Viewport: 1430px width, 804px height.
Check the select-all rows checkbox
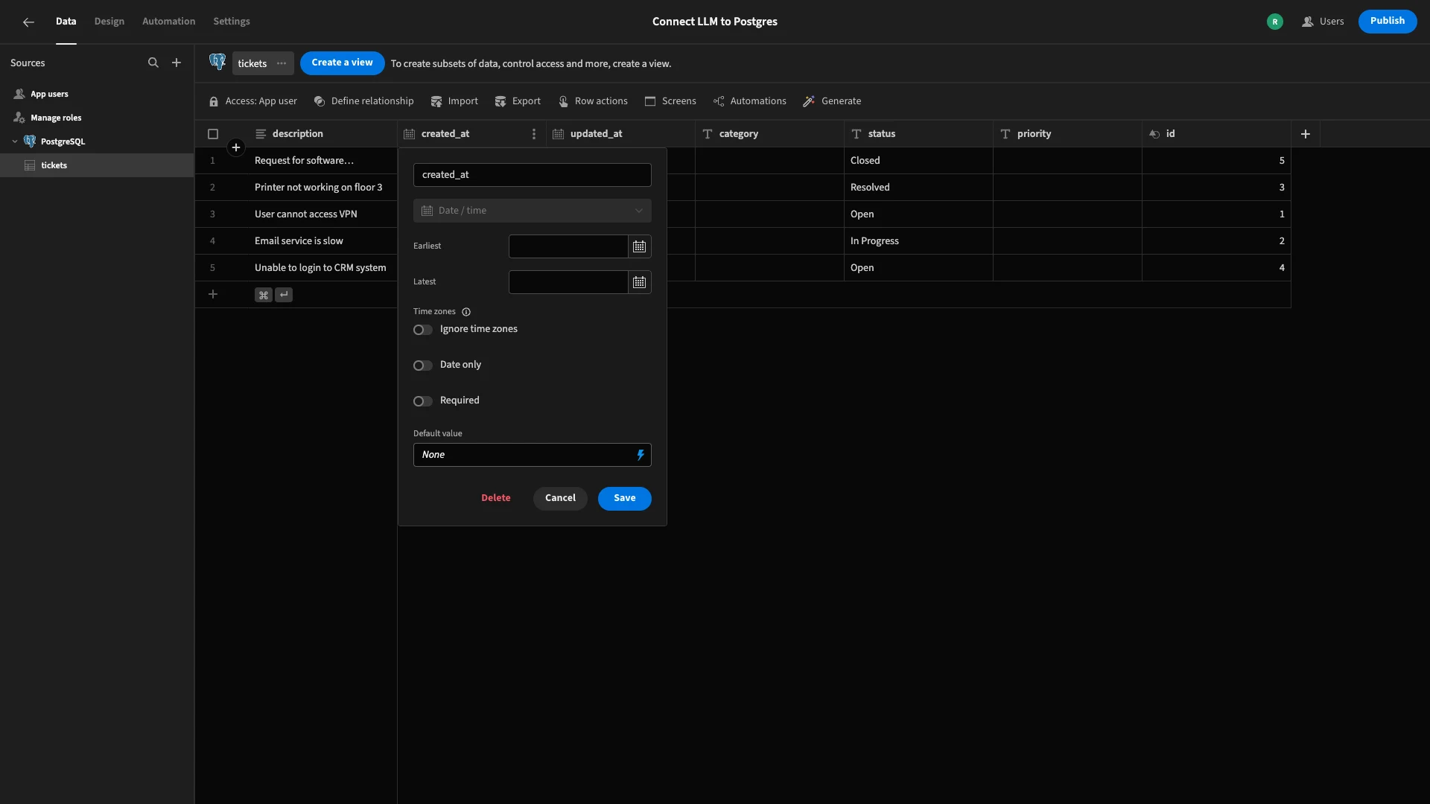[x=213, y=134]
